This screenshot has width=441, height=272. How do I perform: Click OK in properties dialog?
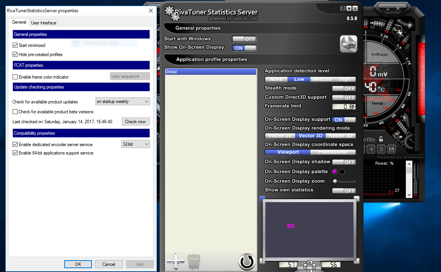[x=78, y=264]
